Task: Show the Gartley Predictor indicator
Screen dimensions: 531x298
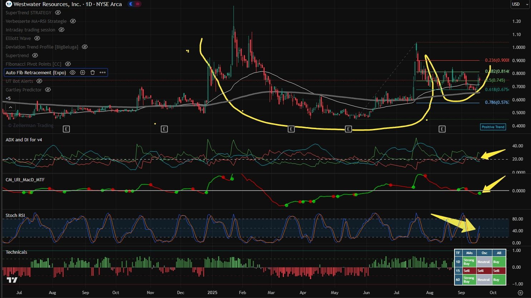Action: (x=48, y=90)
